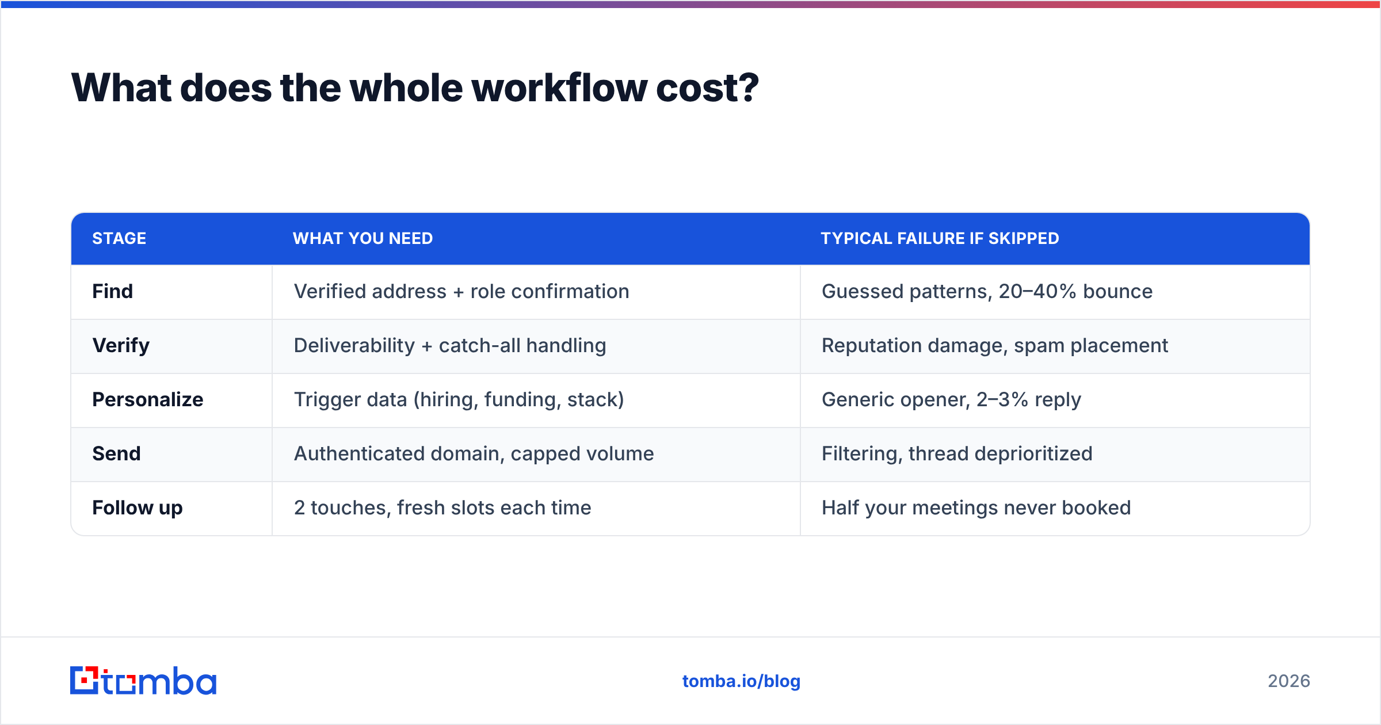Click 'Filtering, thread deprioritized' cell

point(1055,454)
